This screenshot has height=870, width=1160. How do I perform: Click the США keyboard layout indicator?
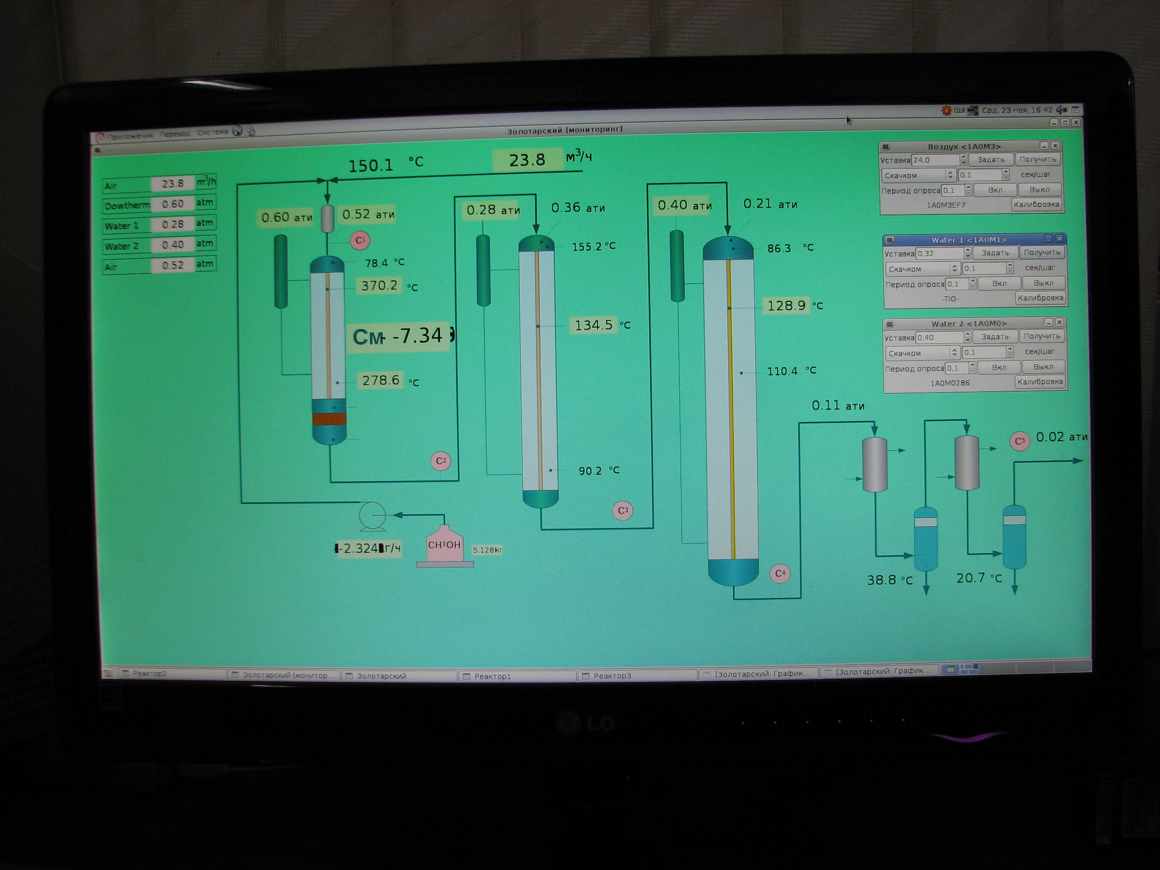959,111
